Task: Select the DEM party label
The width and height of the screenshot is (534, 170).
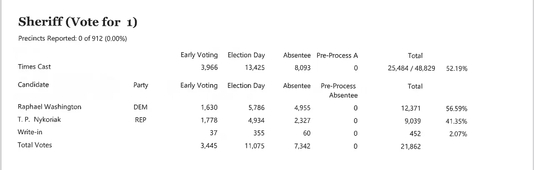Action: coord(140,107)
